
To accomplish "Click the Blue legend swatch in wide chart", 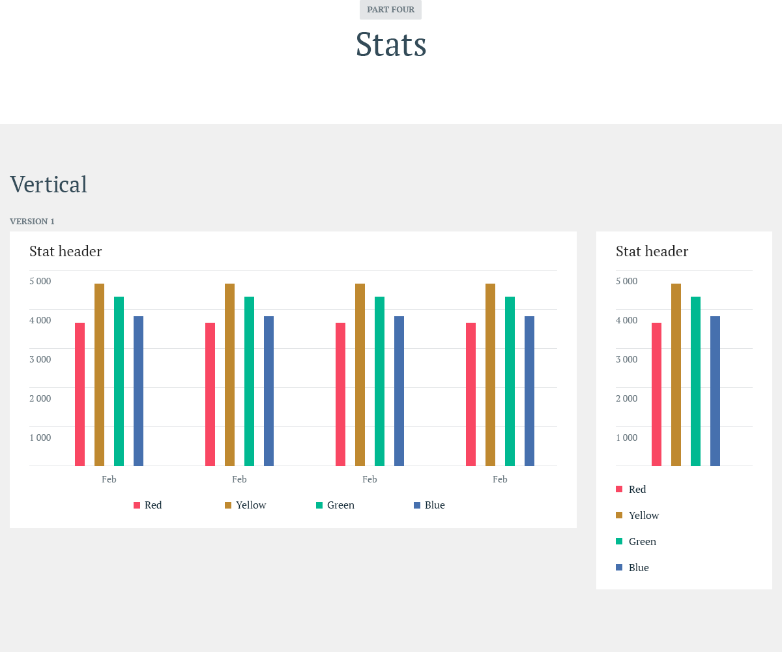I will 417,505.
